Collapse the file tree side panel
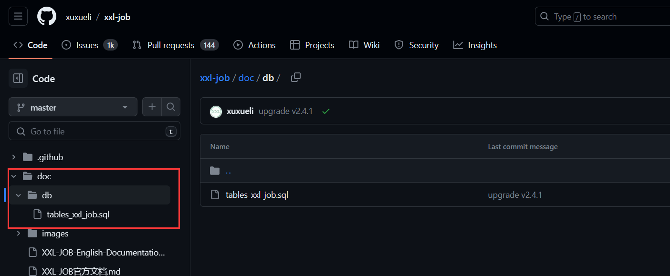This screenshot has height=276, width=670. (18, 79)
